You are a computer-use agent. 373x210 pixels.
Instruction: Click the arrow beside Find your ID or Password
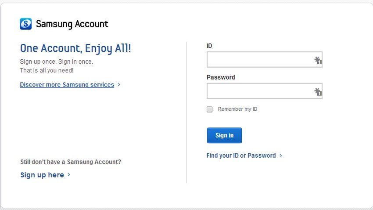pyautogui.click(x=281, y=156)
